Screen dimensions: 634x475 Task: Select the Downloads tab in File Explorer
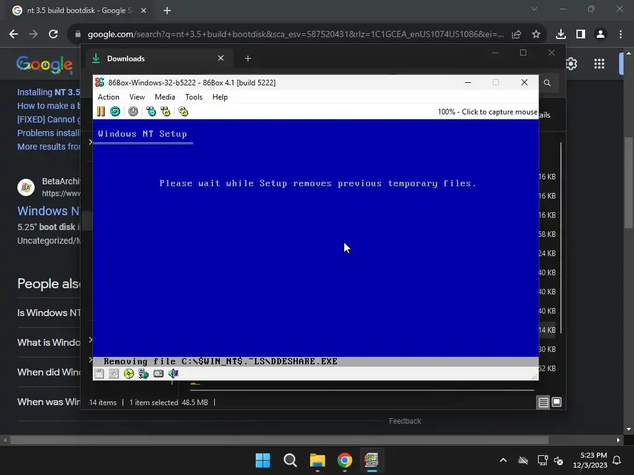tap(158, 59)
